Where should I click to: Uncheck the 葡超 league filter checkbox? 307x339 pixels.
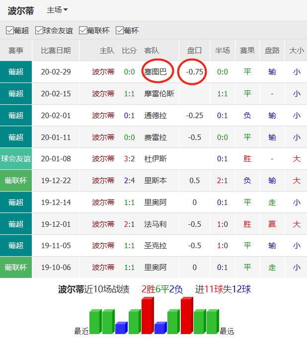10,30
